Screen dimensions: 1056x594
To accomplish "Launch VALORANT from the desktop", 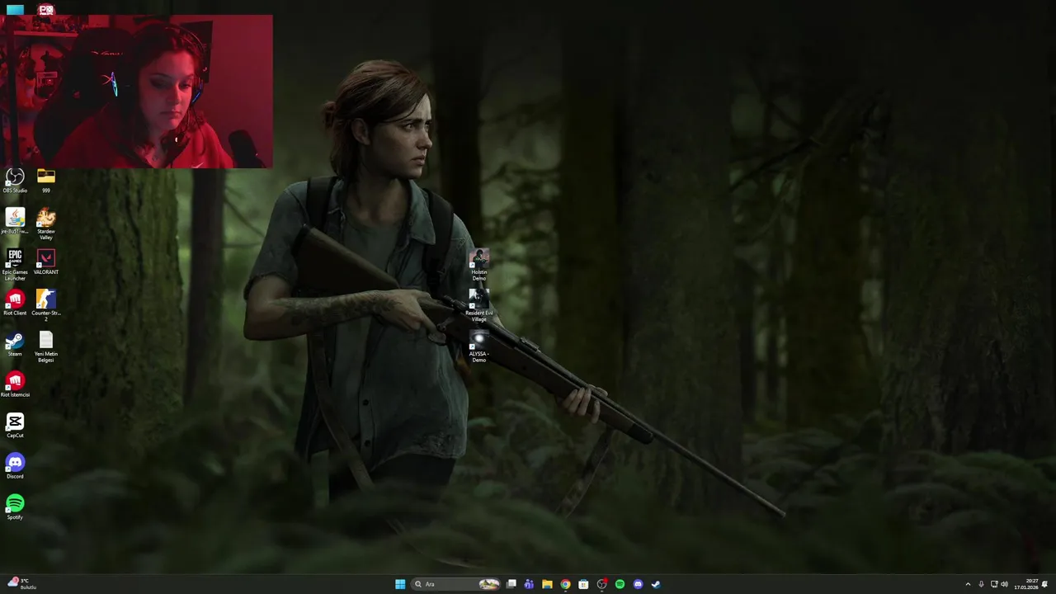I will click(x=46, y=262).
